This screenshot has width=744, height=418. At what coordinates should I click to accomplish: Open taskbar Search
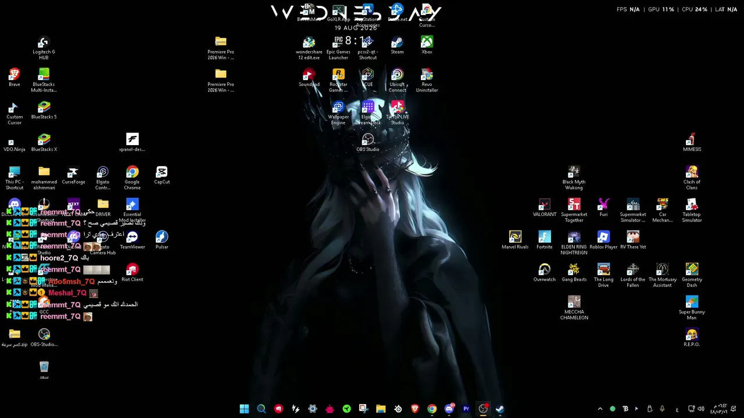[x=262, y=409]
